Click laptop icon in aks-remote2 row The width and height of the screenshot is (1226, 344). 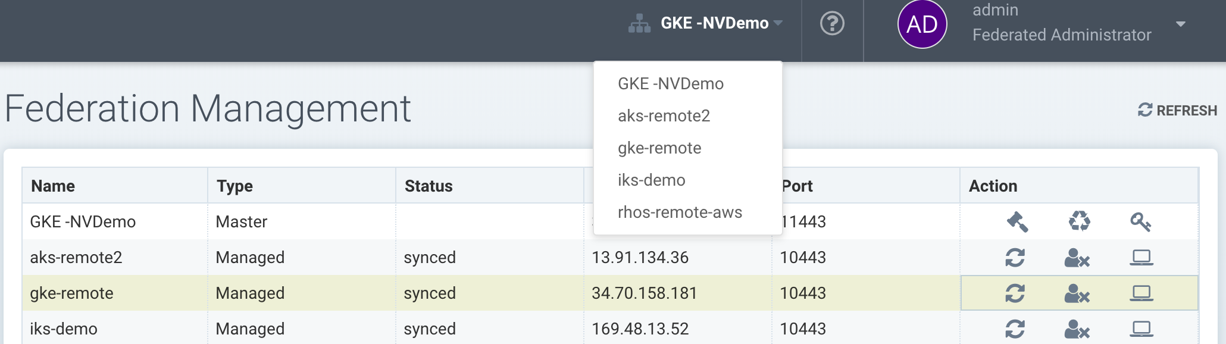click(1141, 258)
